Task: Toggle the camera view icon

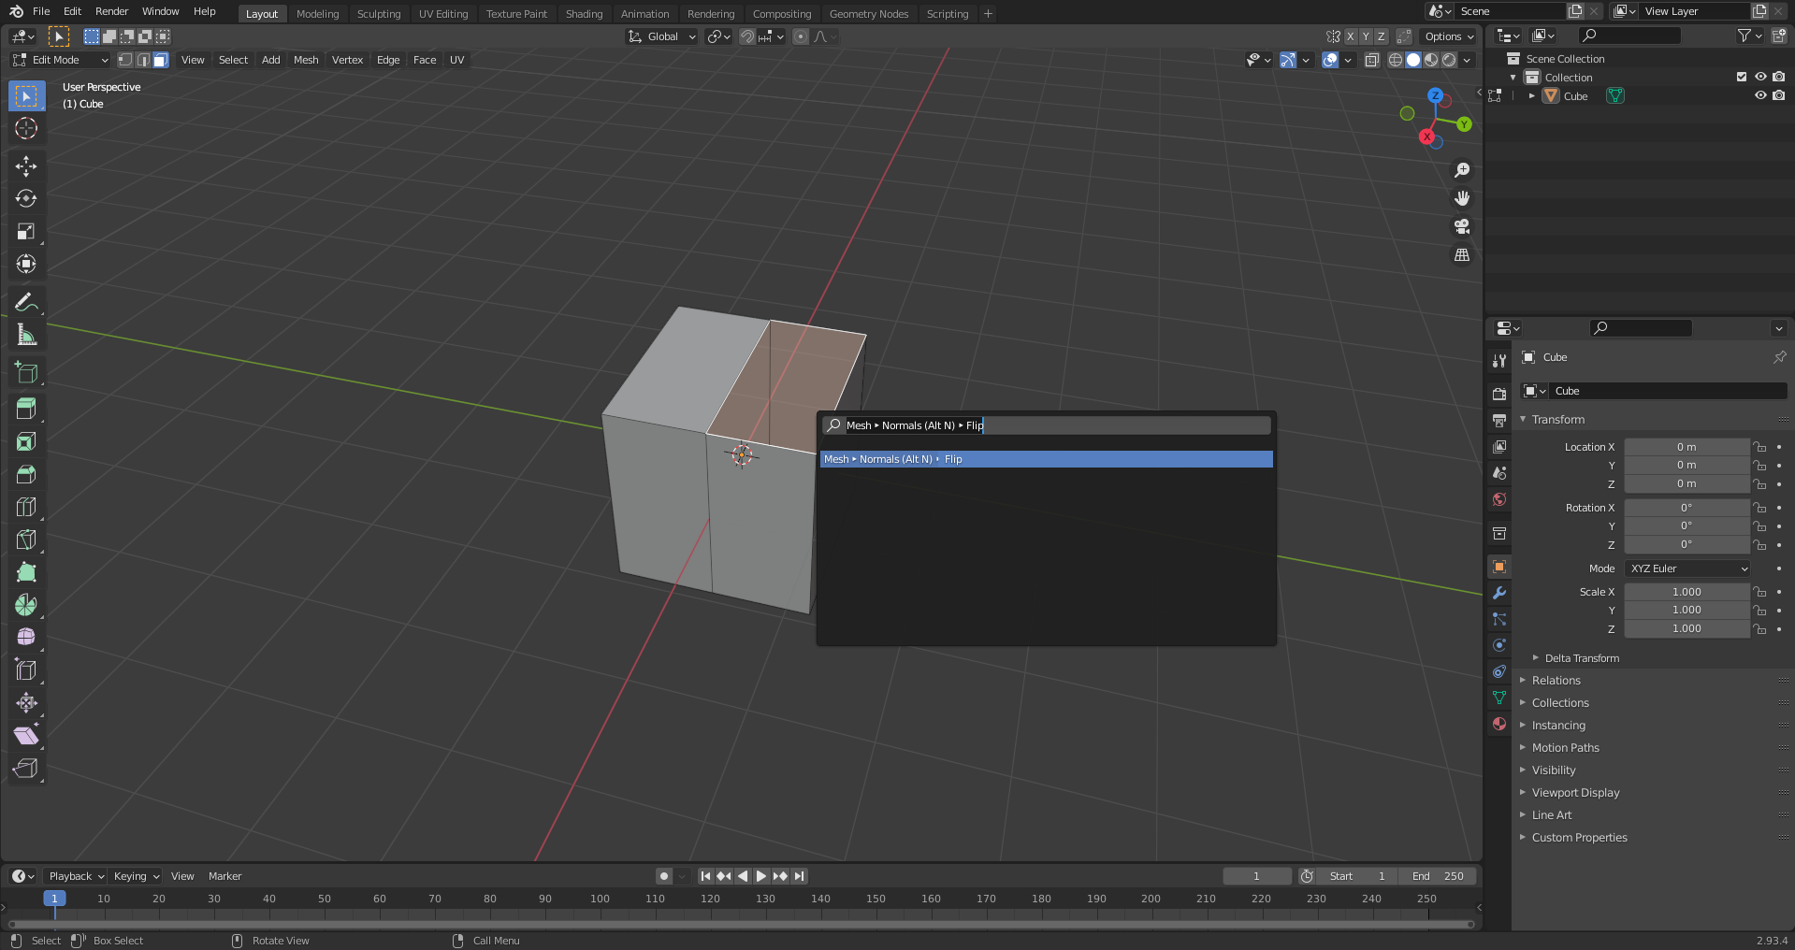Action: tap(1461, 226)
